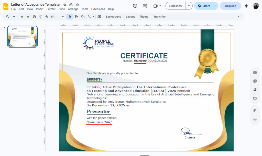
Task: Open version history clock icon
Action: tap(135, 6)
